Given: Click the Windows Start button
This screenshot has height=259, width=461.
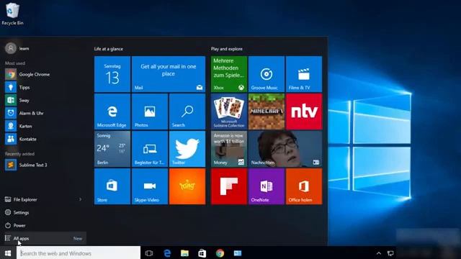Looking at the screenshot, I should point(8,253).
